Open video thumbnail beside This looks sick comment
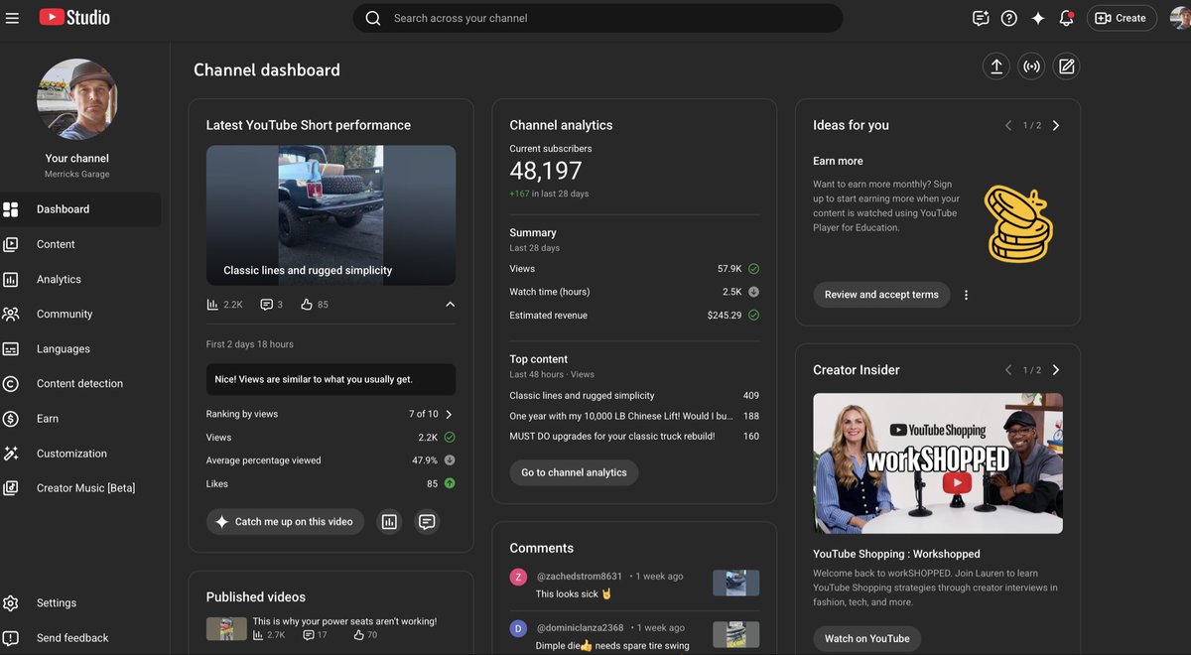The width and height of the screenshot is (1191, 655). (736, 583)
